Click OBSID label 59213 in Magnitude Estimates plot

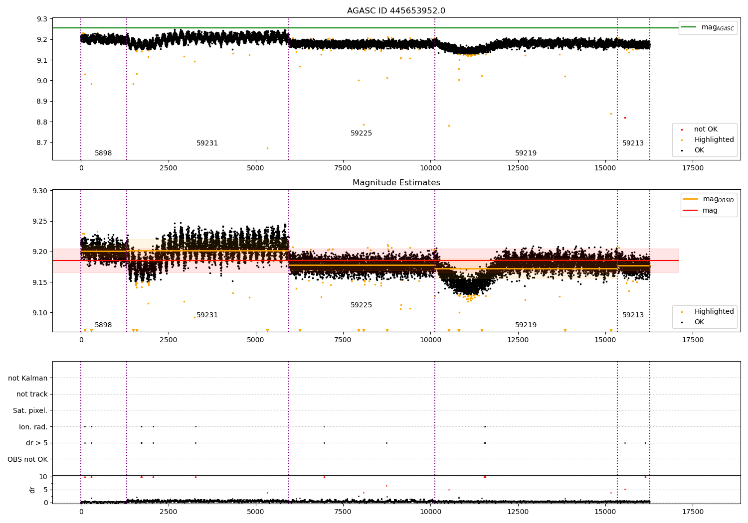(633, 315)
